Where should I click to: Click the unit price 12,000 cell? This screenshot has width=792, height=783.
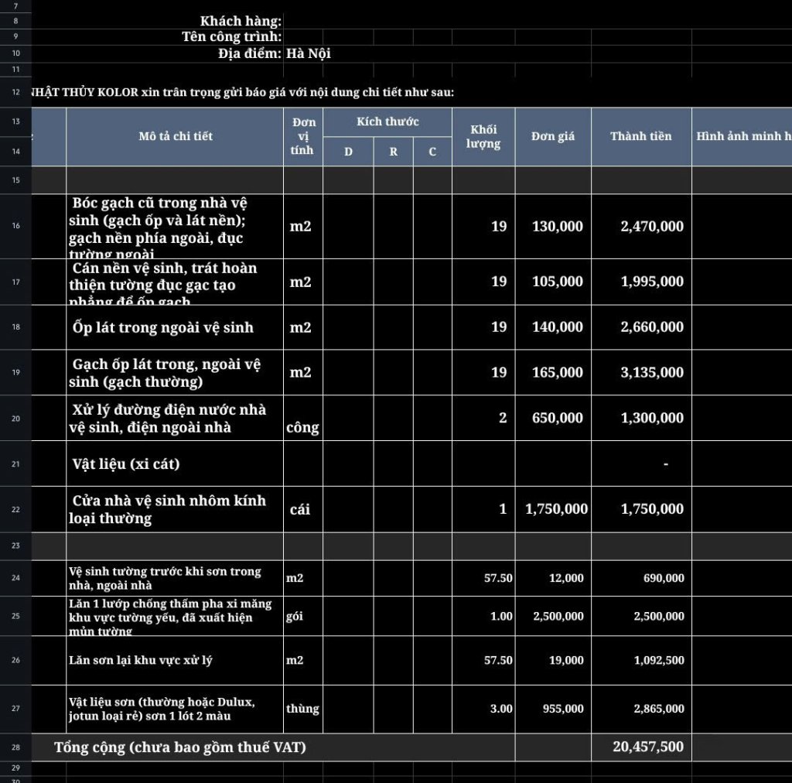point(553,578)
